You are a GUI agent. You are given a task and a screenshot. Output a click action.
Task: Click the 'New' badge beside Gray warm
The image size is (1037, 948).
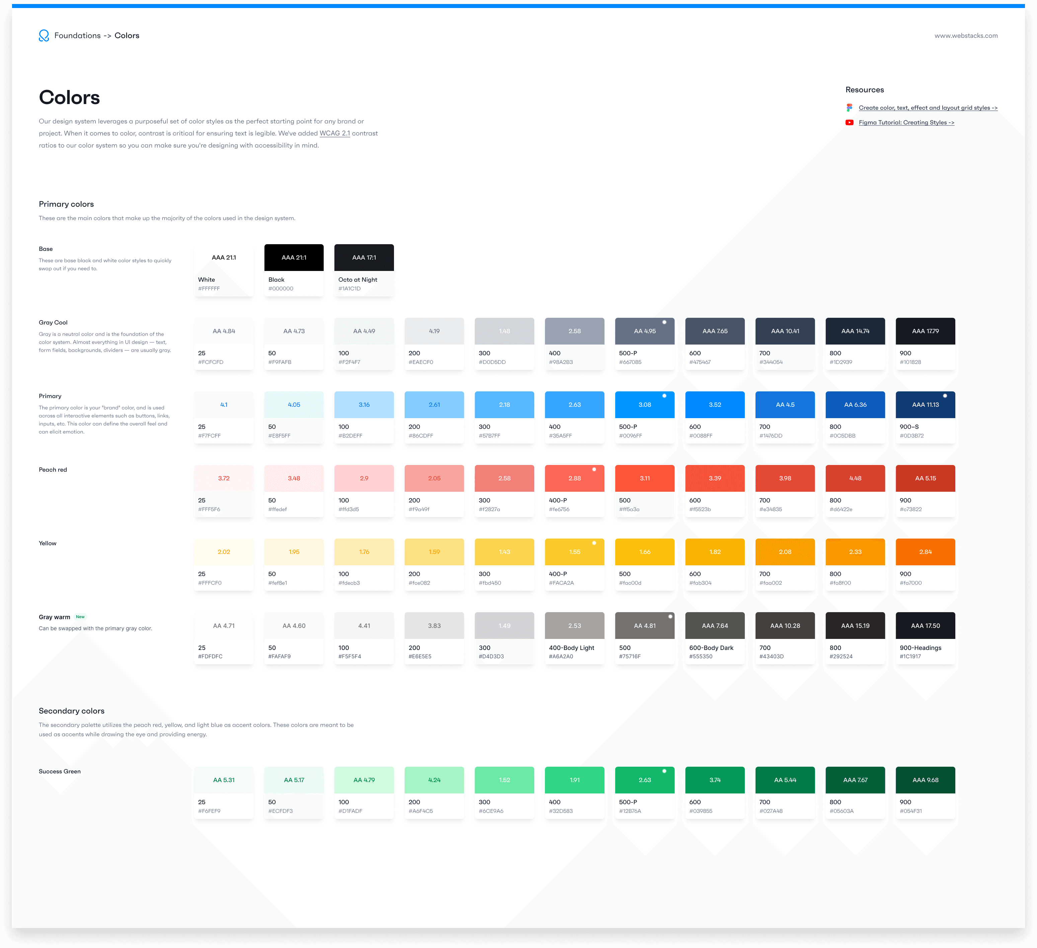(80, 617)
